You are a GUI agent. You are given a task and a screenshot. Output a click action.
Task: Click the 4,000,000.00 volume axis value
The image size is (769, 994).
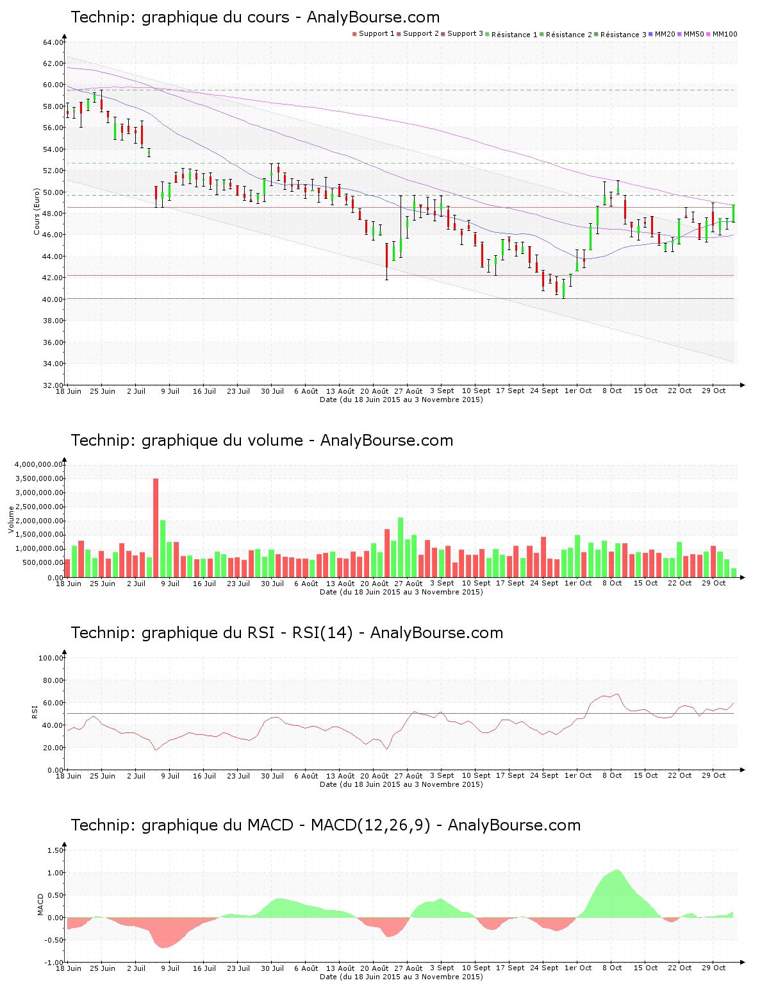point(38,464)
